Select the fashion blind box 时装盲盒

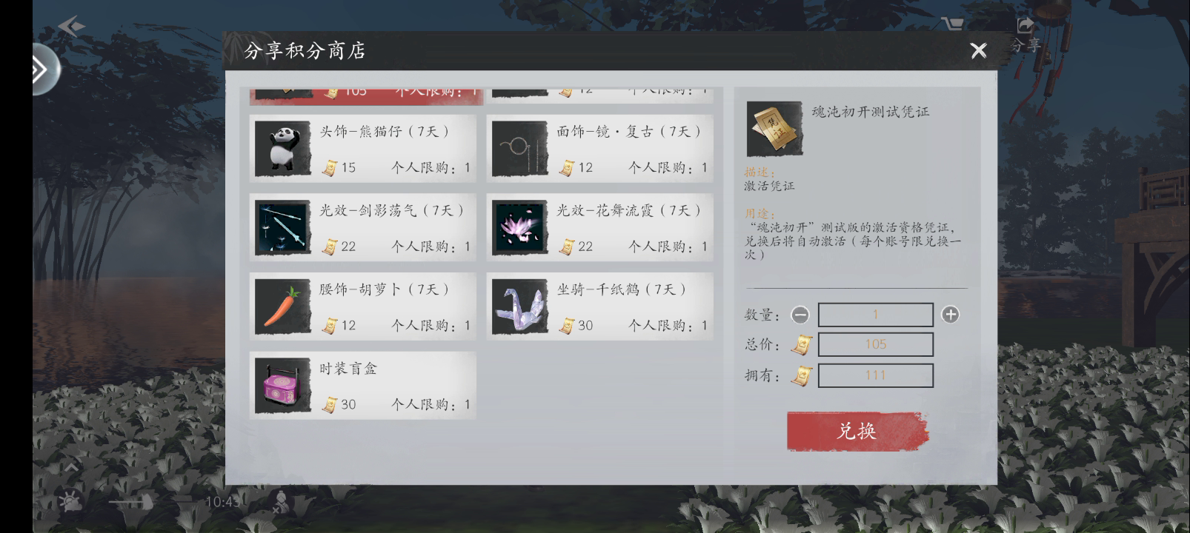pos(363,386)
